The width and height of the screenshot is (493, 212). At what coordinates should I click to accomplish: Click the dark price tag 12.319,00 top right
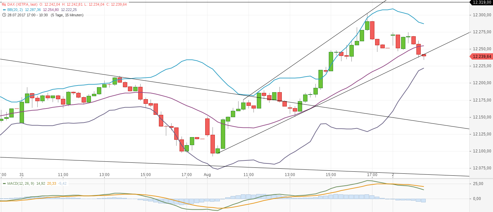tap(481, 3)
